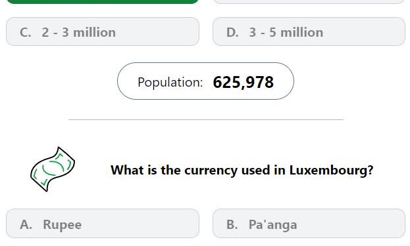Screen dimensions: 410x246
Task: Click the partially visible gray answer at top right
Action: point(309,1)
